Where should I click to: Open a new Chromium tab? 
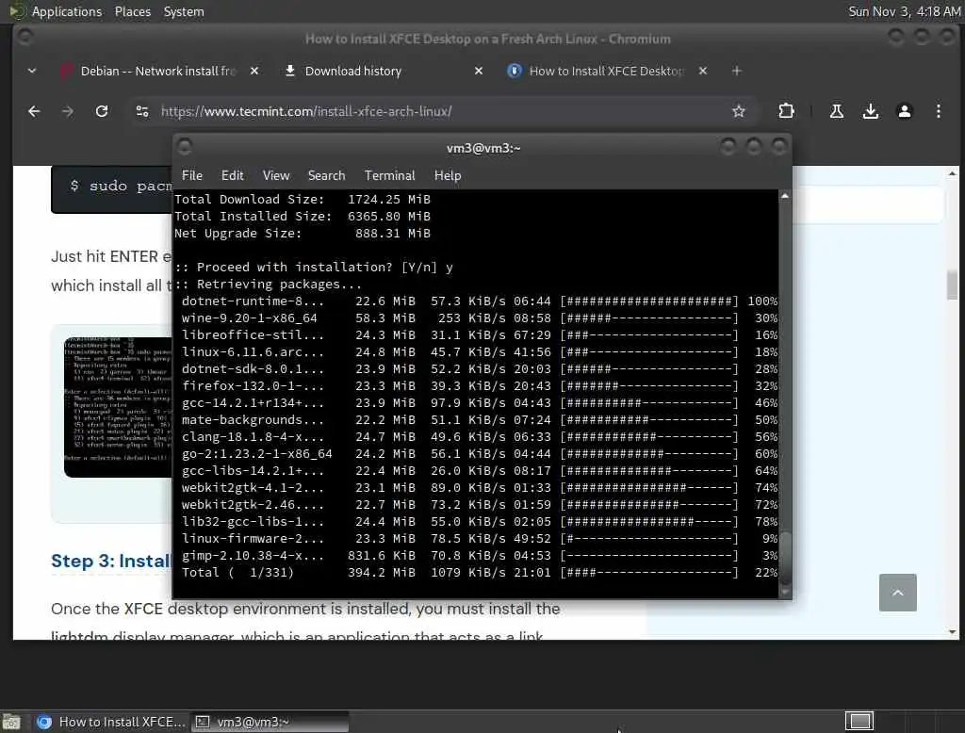pos(737,71)
